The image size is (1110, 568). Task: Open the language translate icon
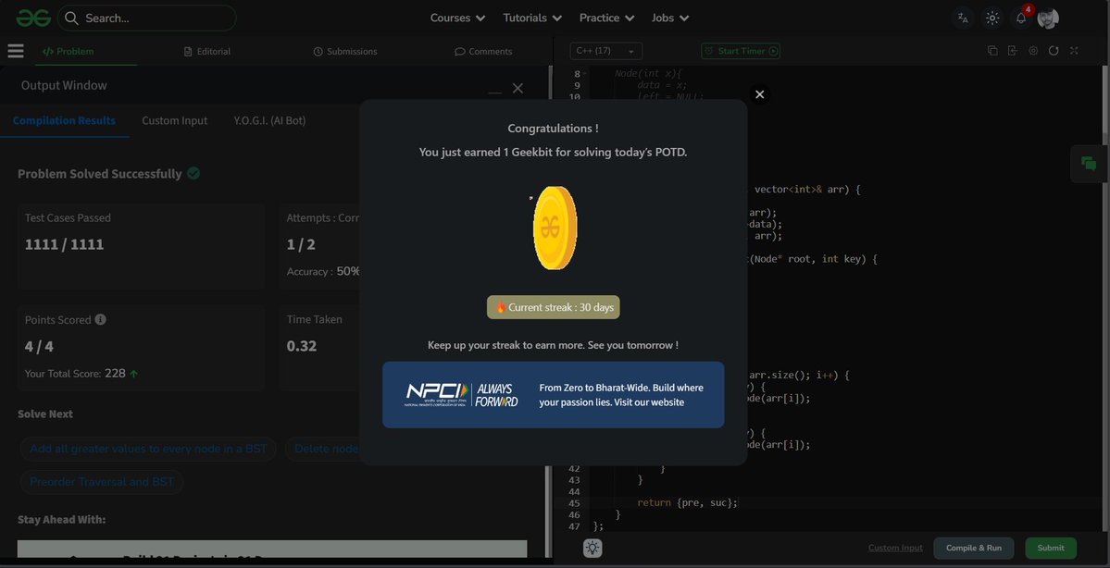coord(963,18)
